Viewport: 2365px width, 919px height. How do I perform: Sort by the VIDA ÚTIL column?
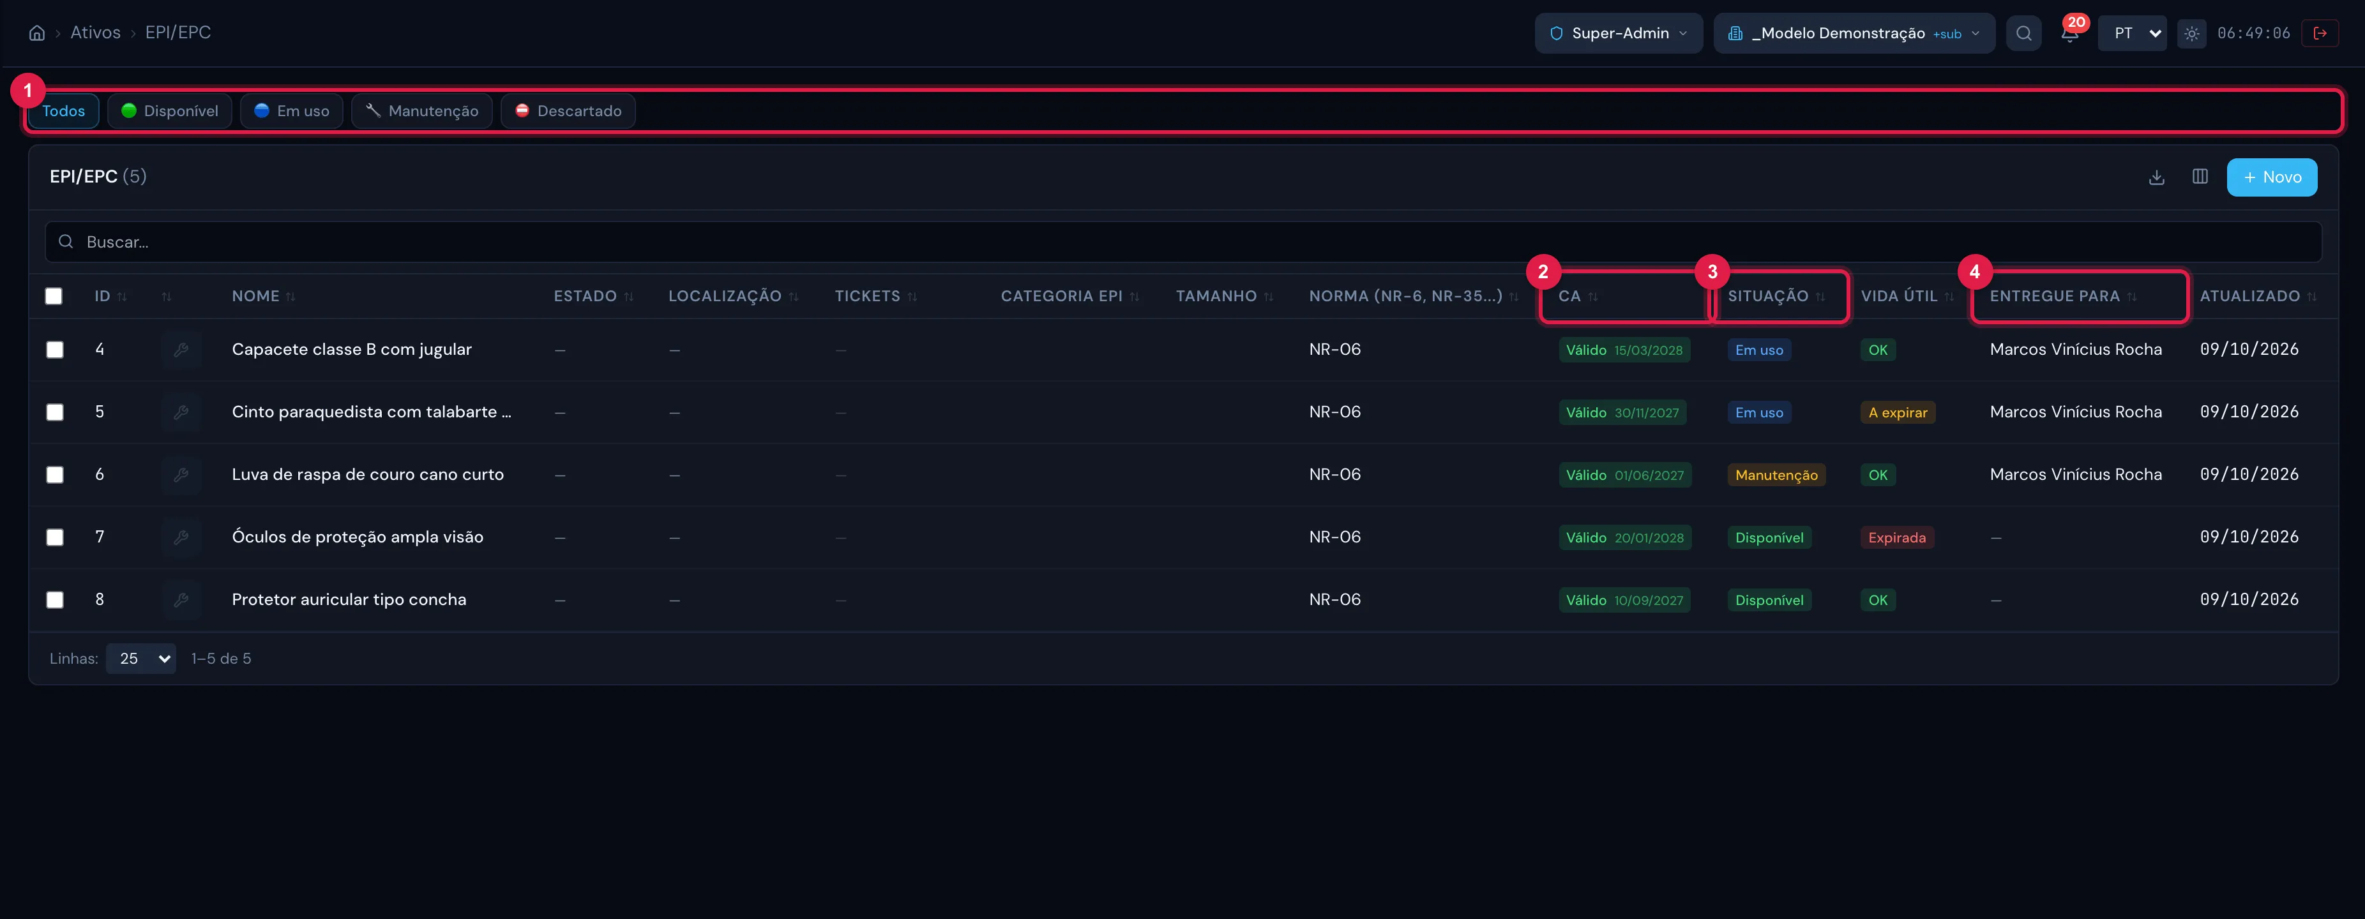coord(1907,297)
